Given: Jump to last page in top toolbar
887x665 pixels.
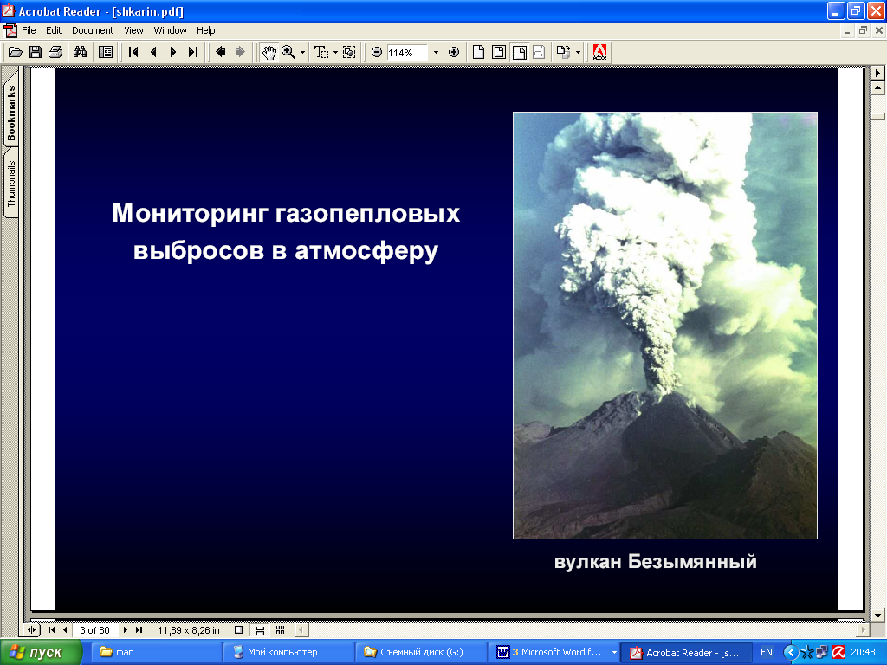Looking at the screenshot, I should pos(193,53).
